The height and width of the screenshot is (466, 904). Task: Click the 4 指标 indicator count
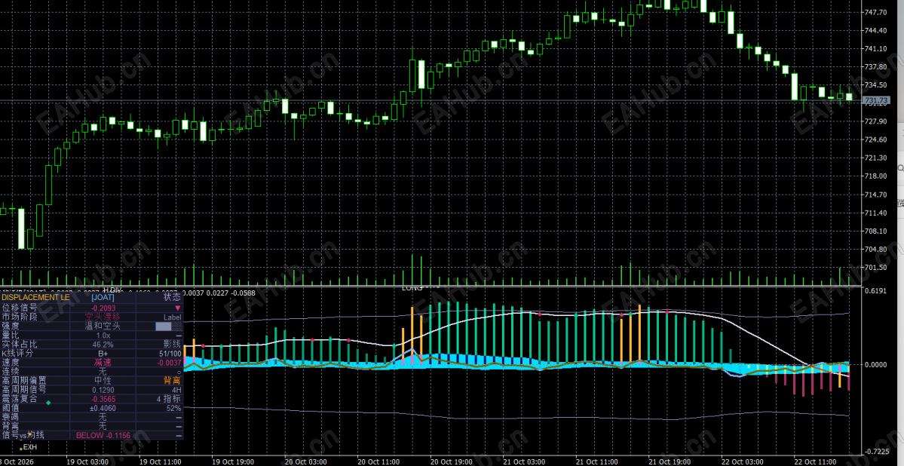tap(169, 399)
